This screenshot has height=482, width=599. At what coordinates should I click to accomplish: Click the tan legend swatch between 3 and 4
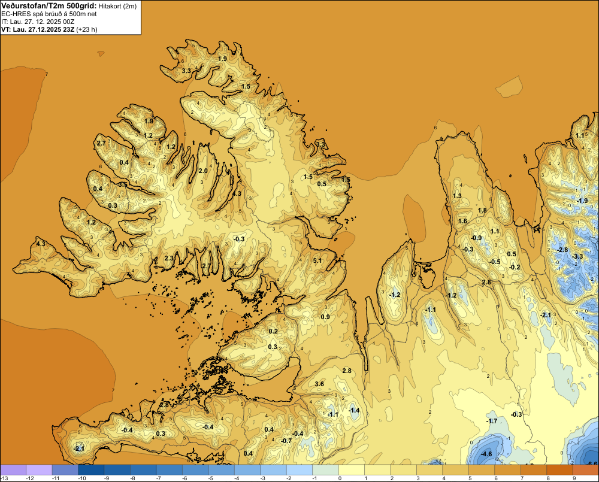click(429, 469)
